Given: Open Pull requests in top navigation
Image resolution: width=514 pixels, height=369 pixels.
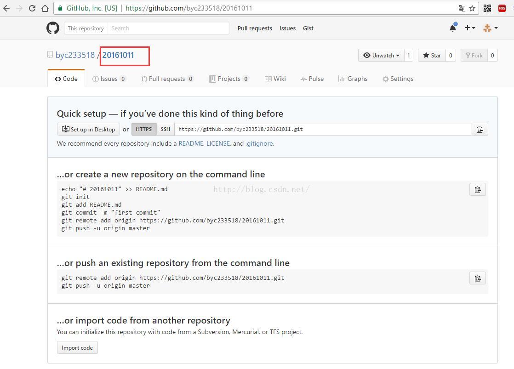Looking at the screenshot, I should click(x=255, y=28).
